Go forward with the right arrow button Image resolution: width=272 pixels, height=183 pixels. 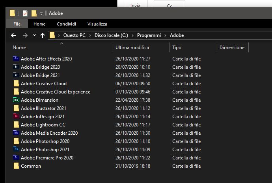tap(25, 35)
